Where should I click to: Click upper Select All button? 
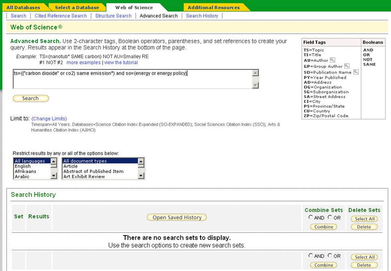click(365, 219)
